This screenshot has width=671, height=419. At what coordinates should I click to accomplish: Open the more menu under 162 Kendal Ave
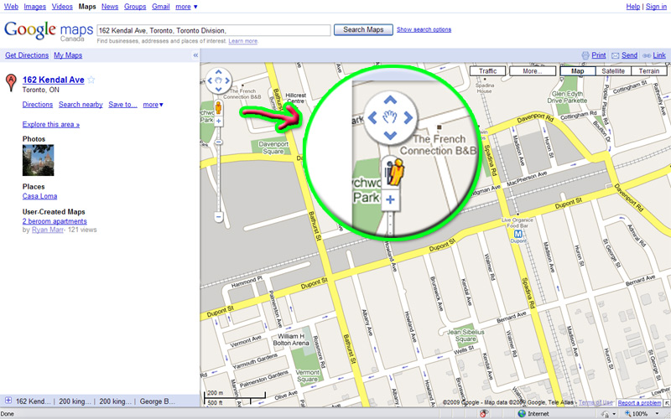click(153, 104)
